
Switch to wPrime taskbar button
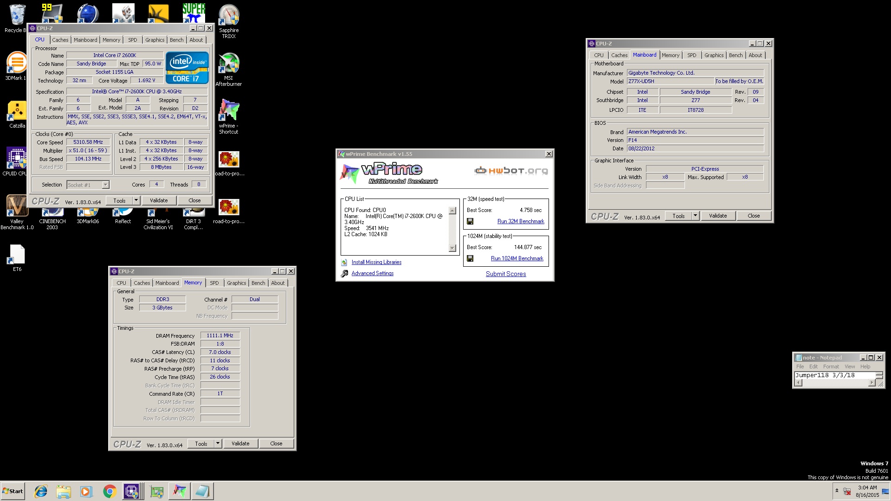click(x=180, y=491)
